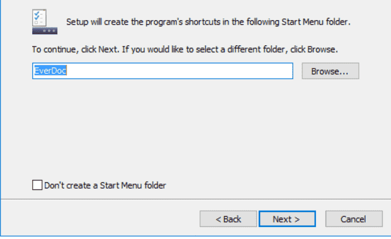Click the Setup will create shortcuts heading text
The image size is (391, 239).
(x=208, y=22)
